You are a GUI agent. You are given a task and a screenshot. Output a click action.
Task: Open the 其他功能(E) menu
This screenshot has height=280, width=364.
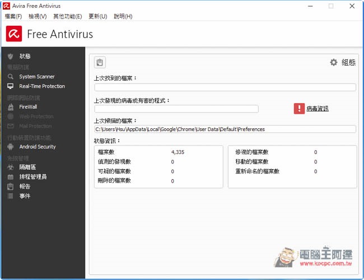[x=68, y=16]
